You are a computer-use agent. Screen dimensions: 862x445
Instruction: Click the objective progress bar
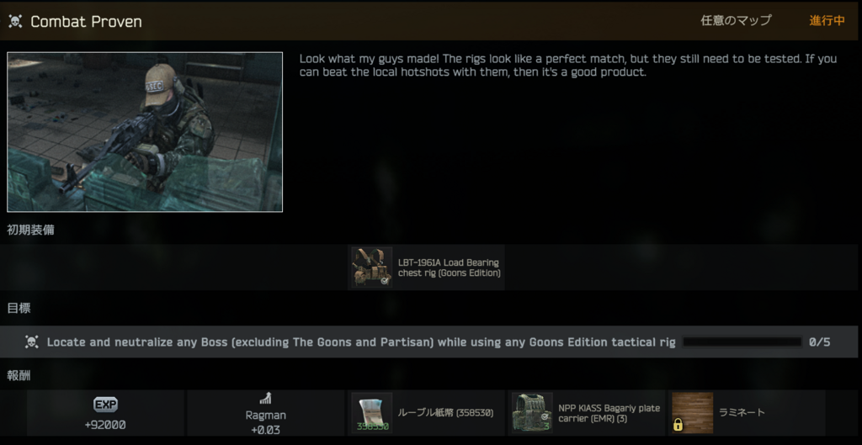click(742, 342)
